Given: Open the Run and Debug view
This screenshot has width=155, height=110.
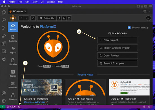Looking at the screenshot, I should pos(4,36).
